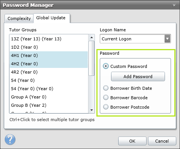Image resolution: width=180 pixels, height=149 pixels.
Task: Open help via blue question mark icon
Action: tap(10, 140)
